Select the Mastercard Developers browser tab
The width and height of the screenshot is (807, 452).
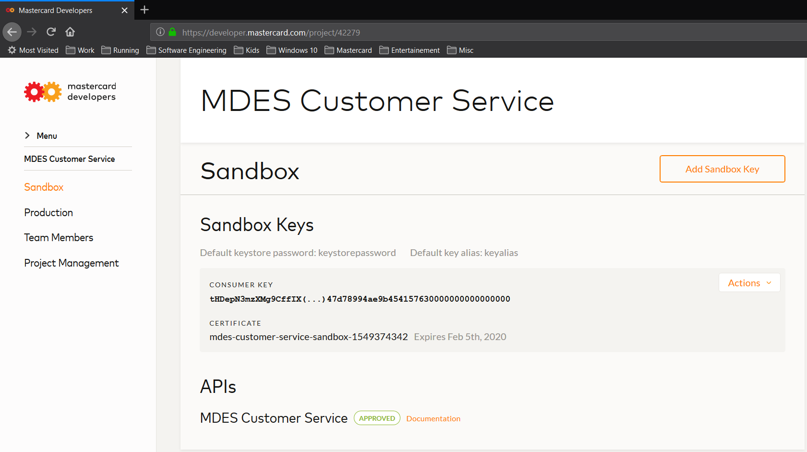point(67,10)
